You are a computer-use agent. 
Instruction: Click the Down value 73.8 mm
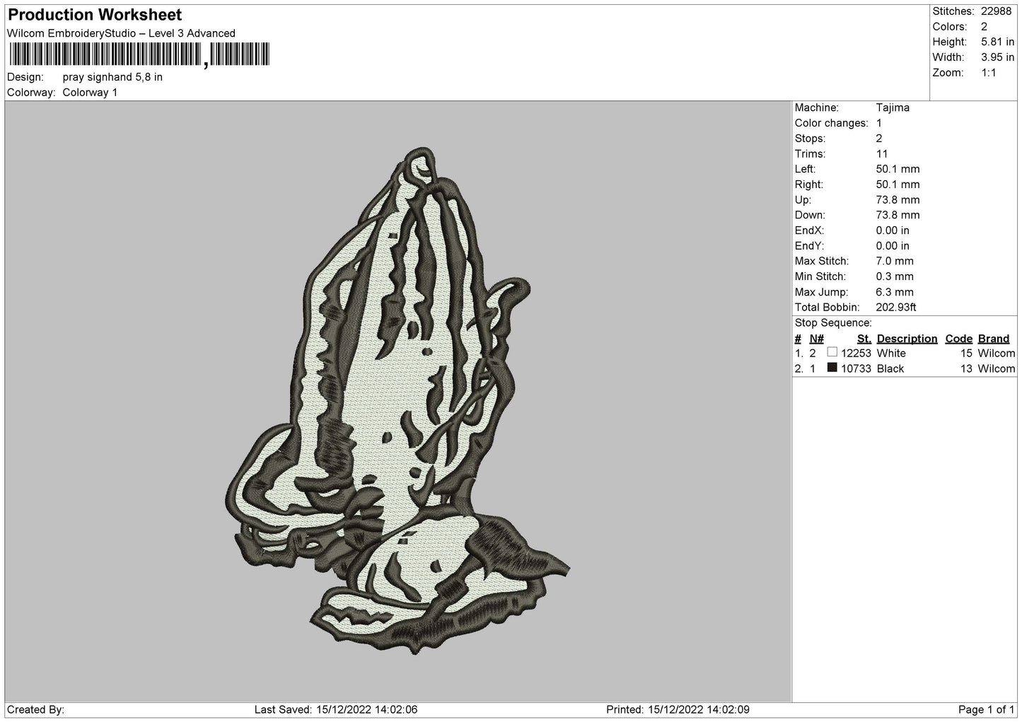pyautogui.click(x=898, y=215)
